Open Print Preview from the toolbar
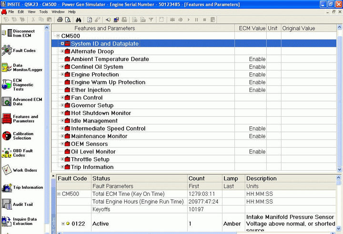 pos(68,20)
